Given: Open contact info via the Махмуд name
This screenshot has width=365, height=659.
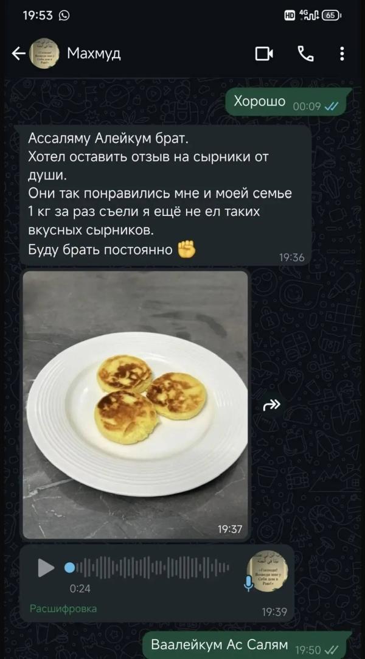Looking at the screenshot, I should pyautogui.click(x=94, y=54).
